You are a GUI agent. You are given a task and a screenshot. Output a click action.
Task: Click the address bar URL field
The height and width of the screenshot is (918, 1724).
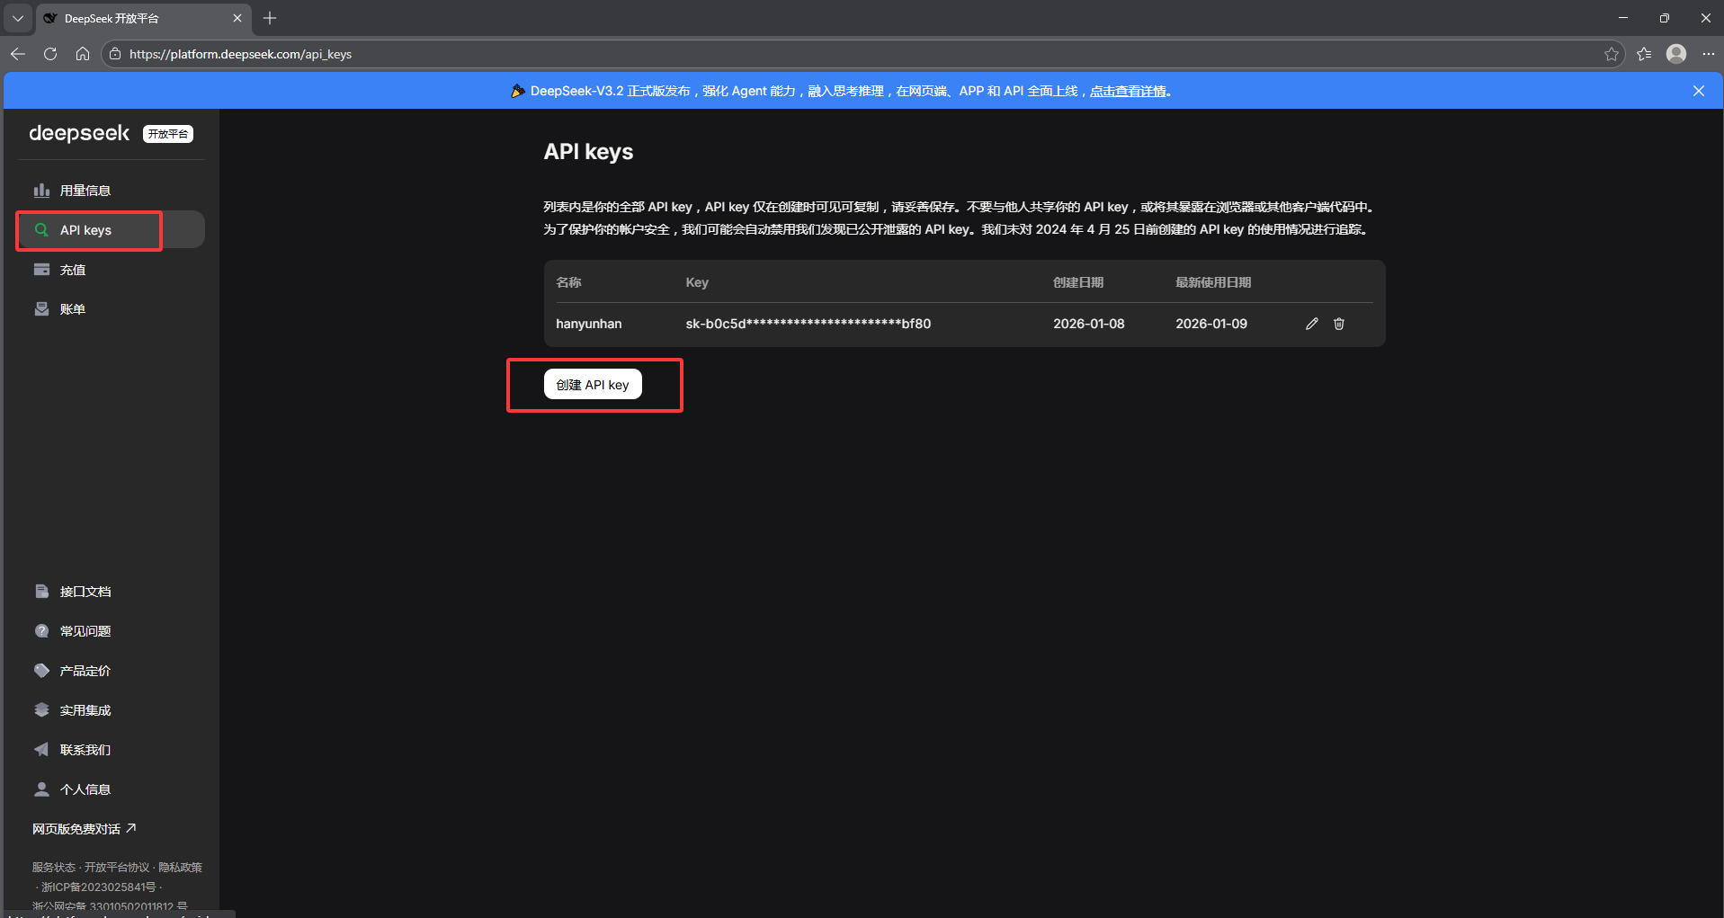863,54
